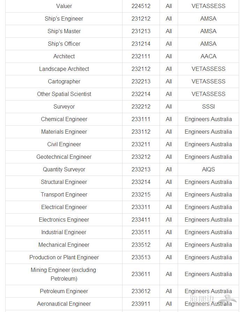The width and height of the screenshot is (244, 312).
Task: Select the Architect occupation cell
Action: tap(64, 56)
